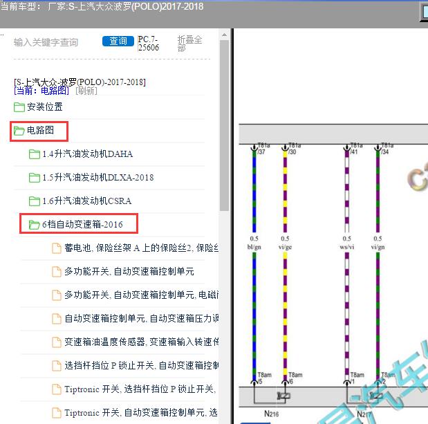Screen dimensions: 428x424
Task: Click page icon of 变速箱油温度传感器 entry
Action: (57, 342)
